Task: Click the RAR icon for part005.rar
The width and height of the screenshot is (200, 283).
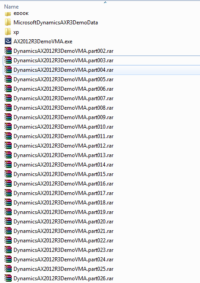Action: (8, 79)
